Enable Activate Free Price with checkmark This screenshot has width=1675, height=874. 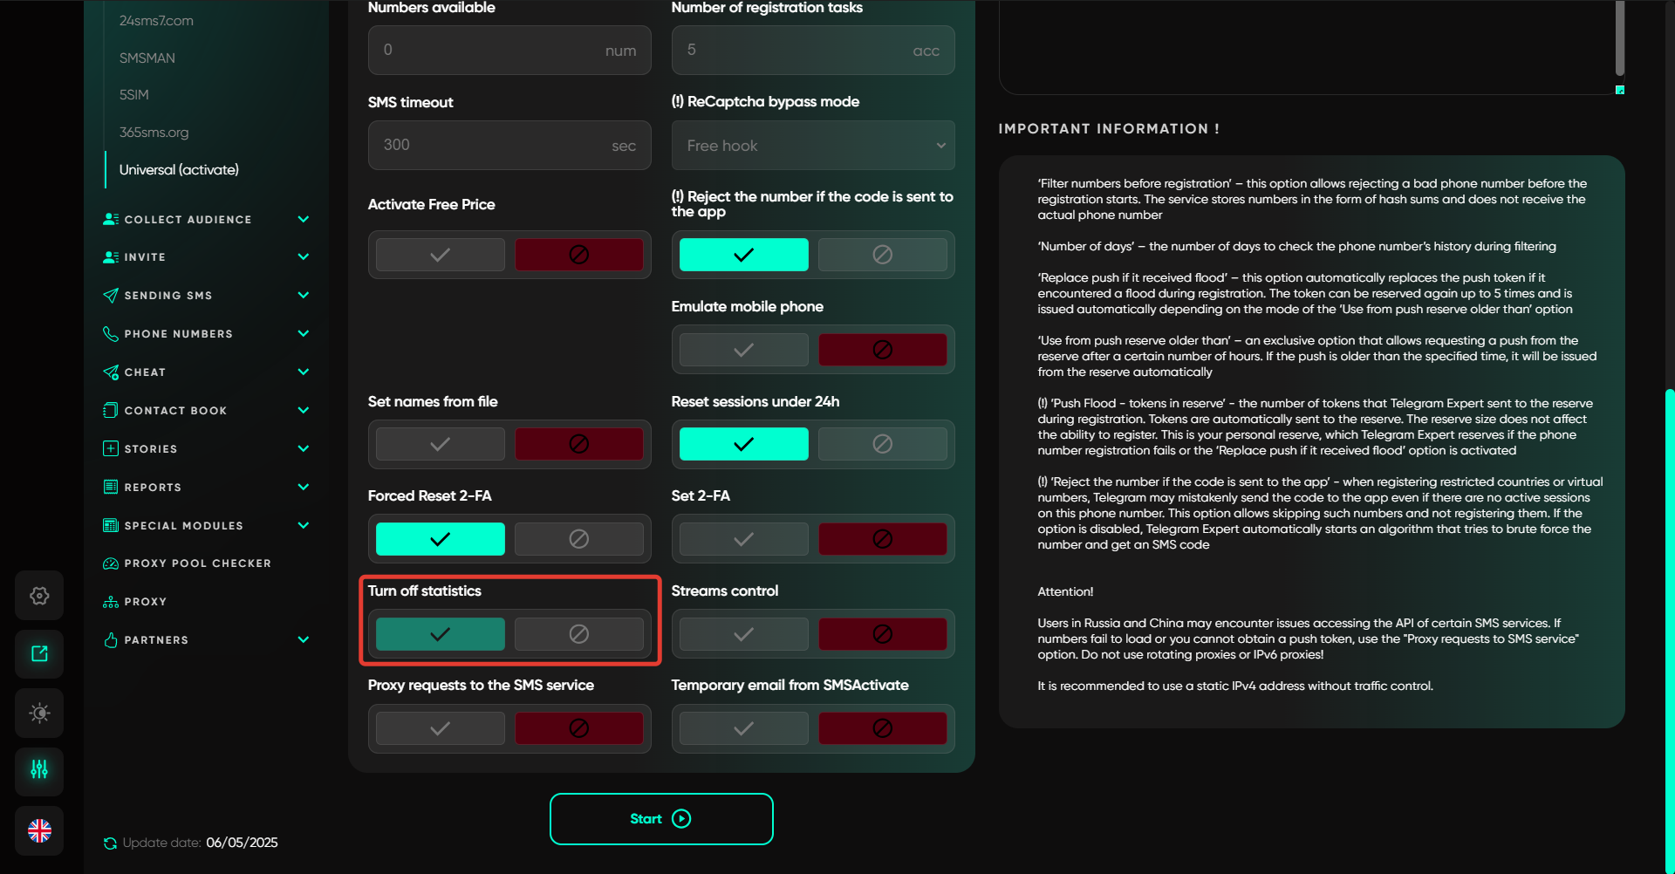(x=441, y=255)
